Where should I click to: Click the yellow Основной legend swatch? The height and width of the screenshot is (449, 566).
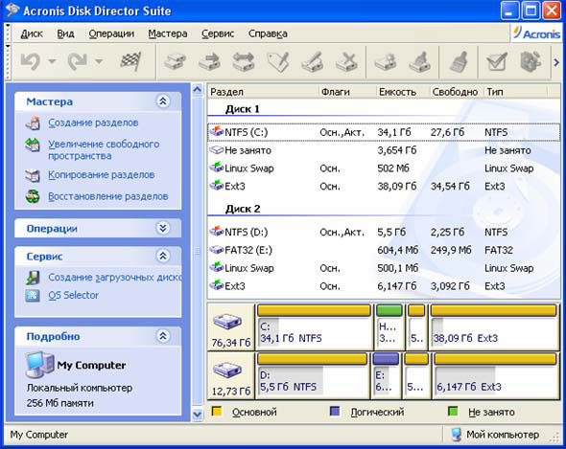click(x=217, y=411)
